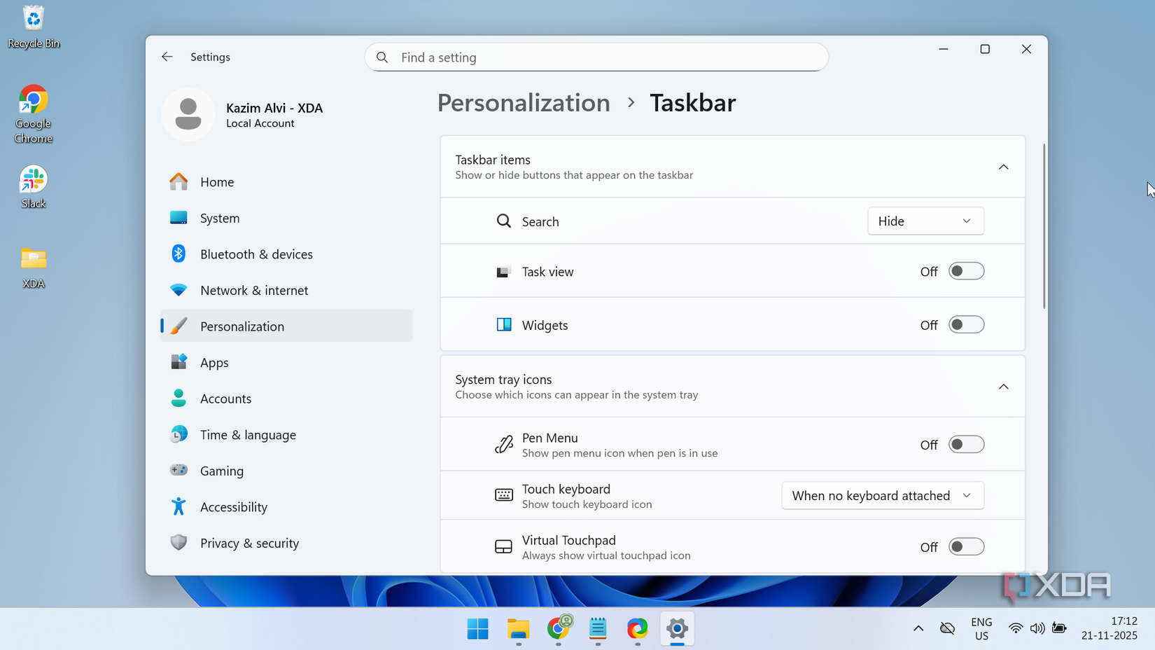Image resolution: width=1155 pixels, height=650 pixels.
Task: Open System settings category
Action: pyautogui.click(x=286, y=218)
